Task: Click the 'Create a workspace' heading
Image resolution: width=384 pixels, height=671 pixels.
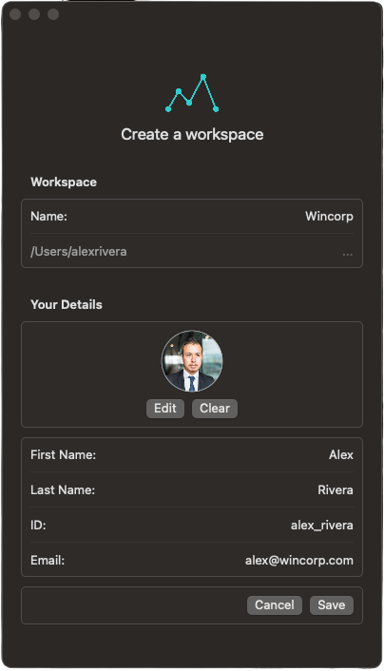Action: 192,134
